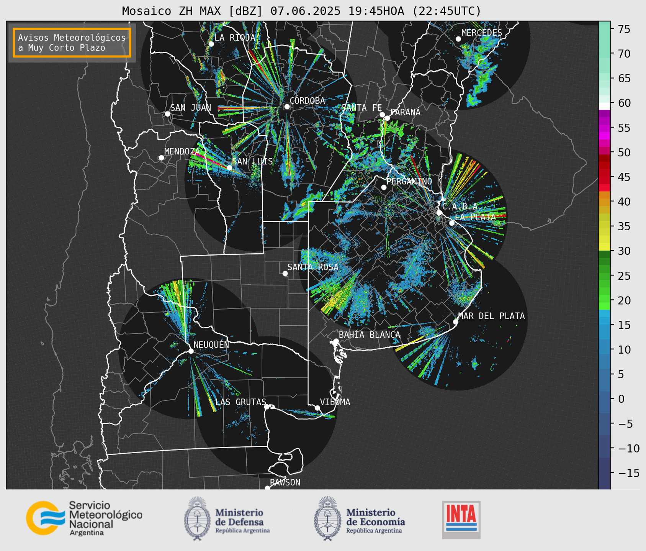646x551 pixels.
Task: Click the Avisos Meteorológicos a Muy Corto Plazo box
Action: pyautogui.click(x=72, y=43)
